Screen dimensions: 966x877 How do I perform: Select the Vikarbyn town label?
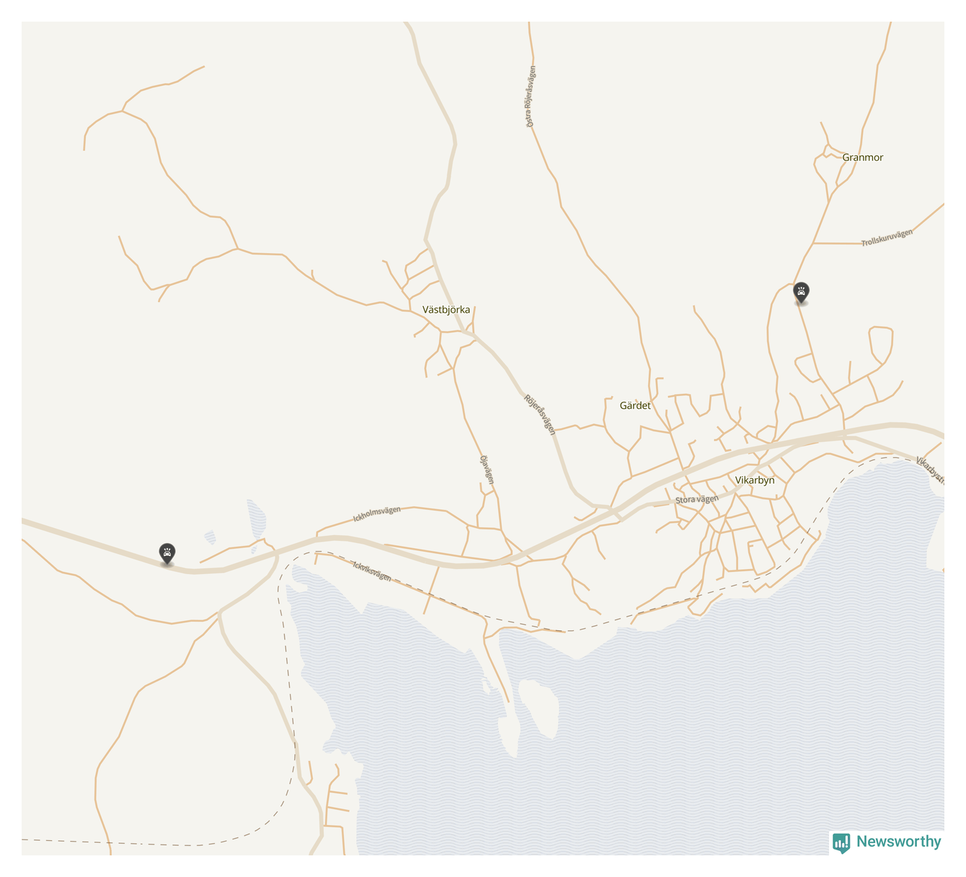click(x=755, y=480)
